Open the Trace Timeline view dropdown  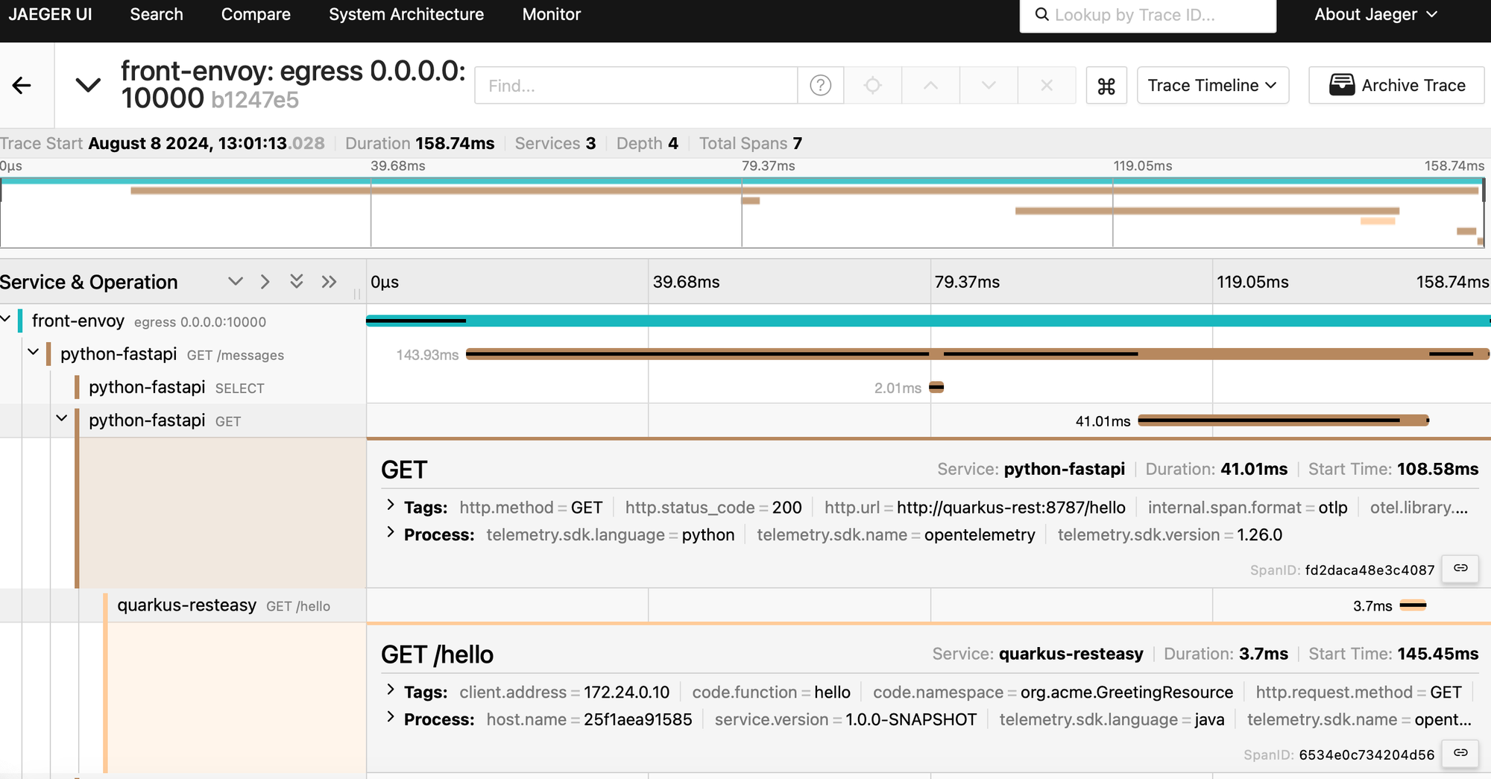pyautogui.click(x=1213, y=86)
